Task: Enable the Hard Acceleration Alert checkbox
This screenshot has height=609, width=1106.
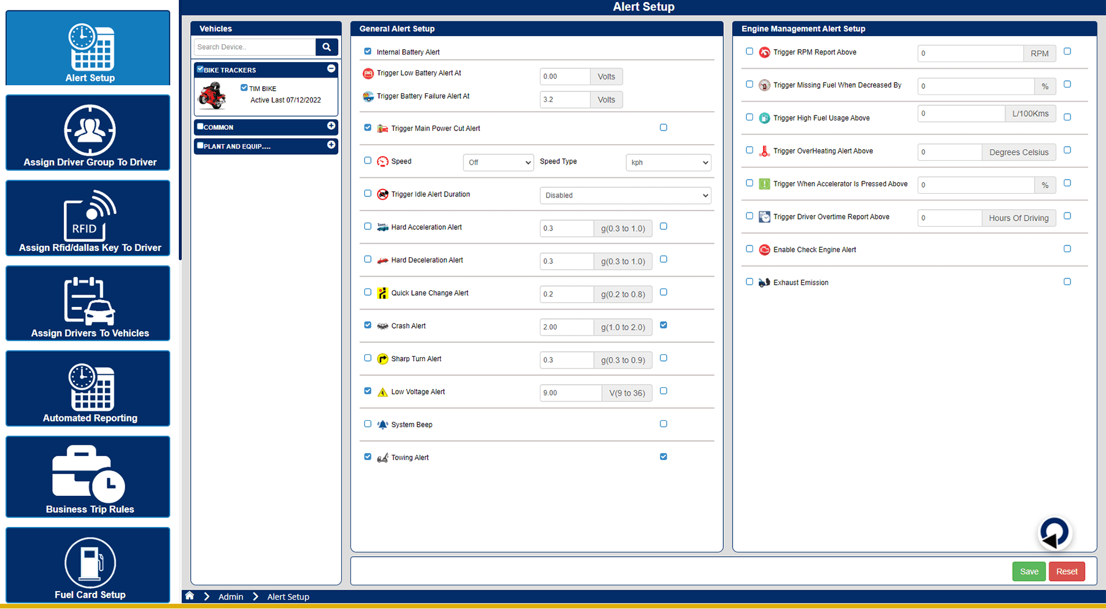Action: (368, 227)
